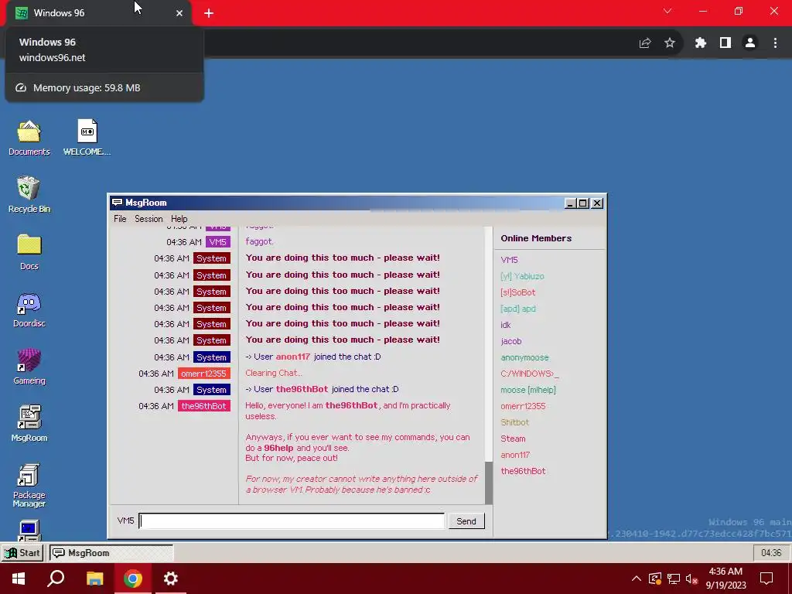Open the Documents desktop folder
792x594 pixels.
(29, 138)
